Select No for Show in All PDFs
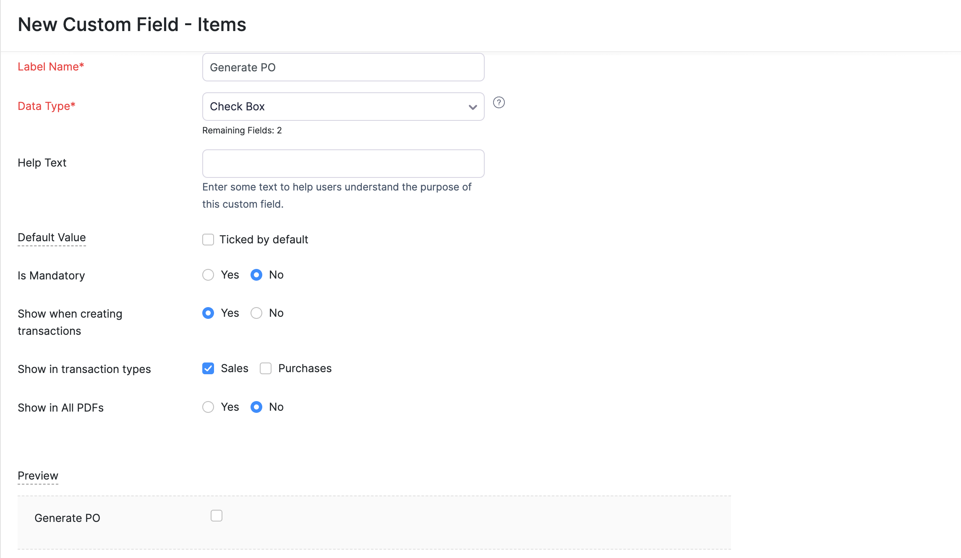Image resolution: width=961 pixels, height=558 pixels. 256,407
